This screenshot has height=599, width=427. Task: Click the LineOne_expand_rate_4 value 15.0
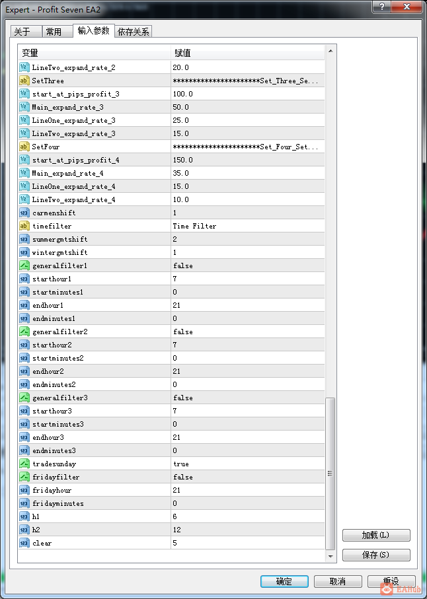click(x=181, y=186)
